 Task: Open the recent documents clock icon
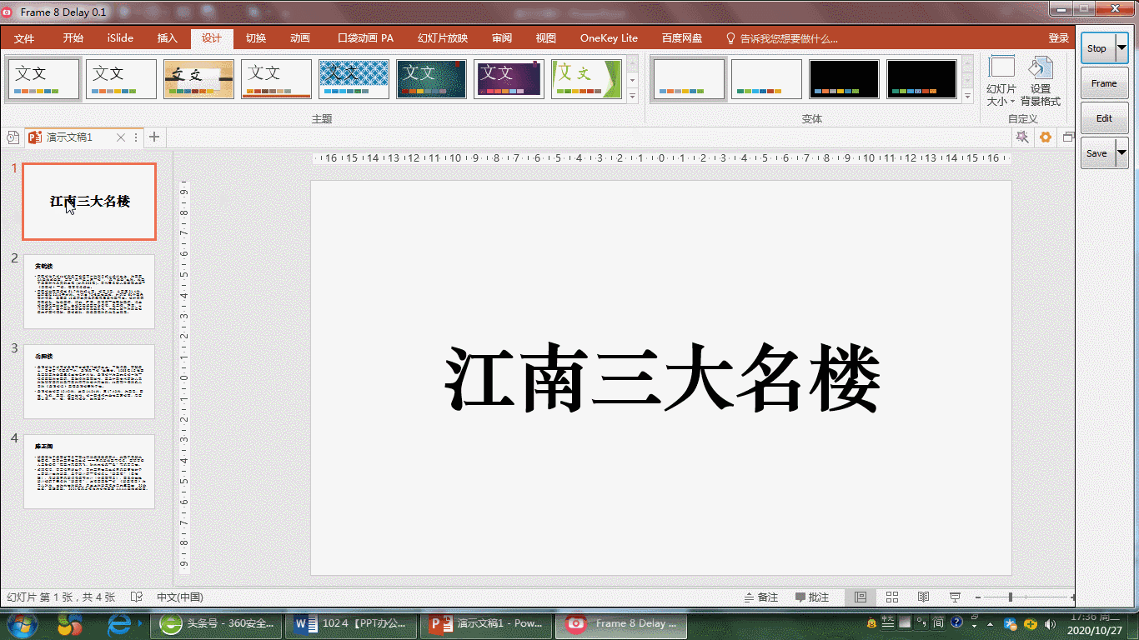[13, 137]
